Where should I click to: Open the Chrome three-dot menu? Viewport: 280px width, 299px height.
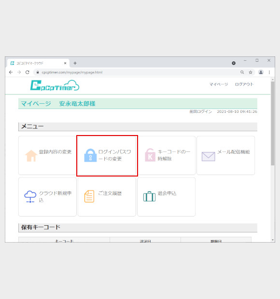269,72
